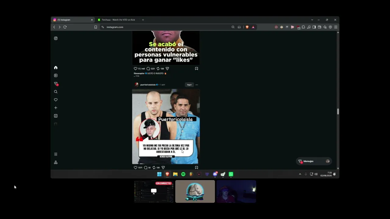Open Reels from the Instagram sidebar

coord(56,75)
